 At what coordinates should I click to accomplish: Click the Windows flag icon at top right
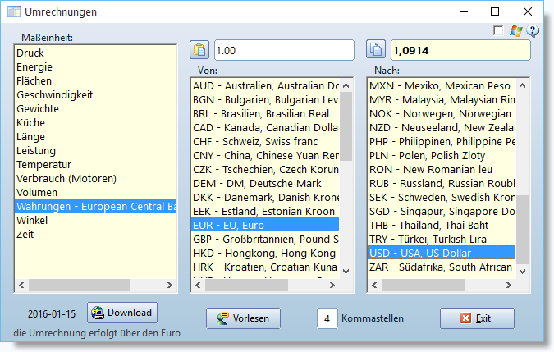(516, 30)
